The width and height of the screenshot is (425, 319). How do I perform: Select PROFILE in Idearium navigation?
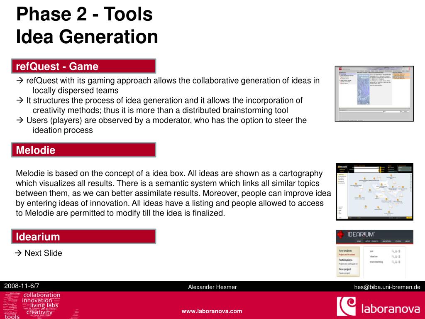[398, 241]
